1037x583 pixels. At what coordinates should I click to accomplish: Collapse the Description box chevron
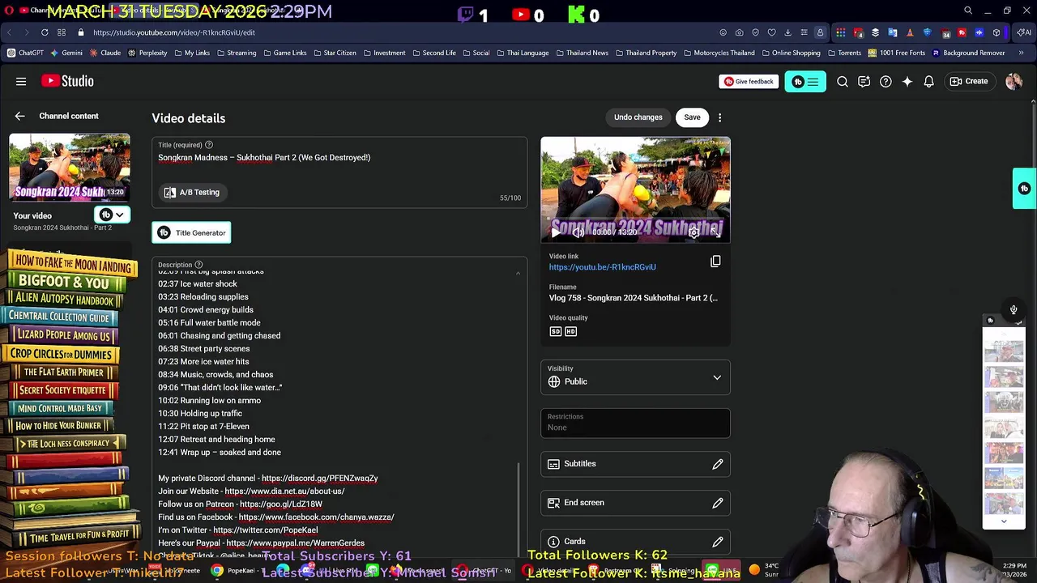click(518, 274)
